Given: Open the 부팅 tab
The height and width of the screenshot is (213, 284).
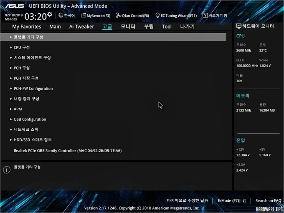Looking at the screenshot, I should (149, 27).
